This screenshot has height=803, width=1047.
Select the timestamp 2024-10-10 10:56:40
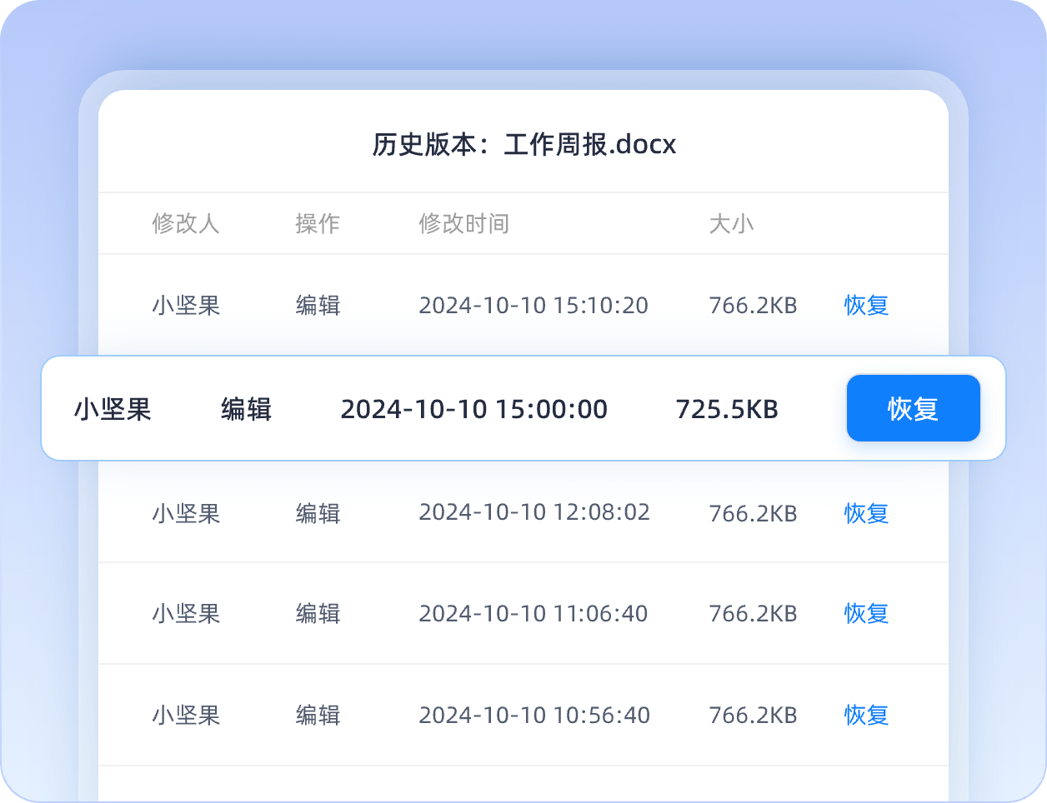(x=534, y=716)
